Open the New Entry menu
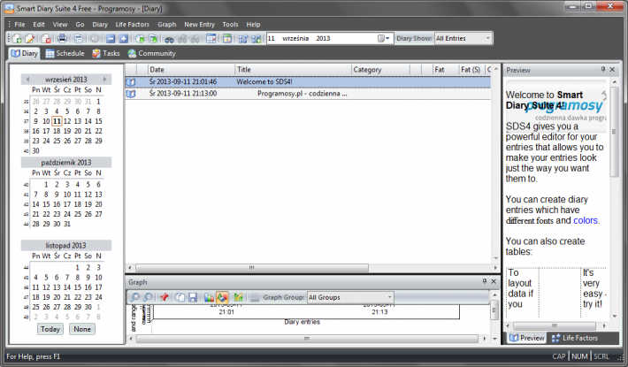 click(x=199, y=25)
